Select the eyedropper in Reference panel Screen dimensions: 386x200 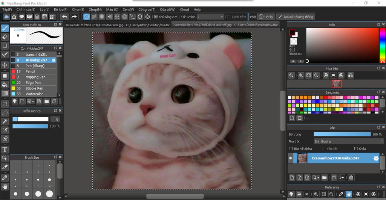[x=341, y=194]
